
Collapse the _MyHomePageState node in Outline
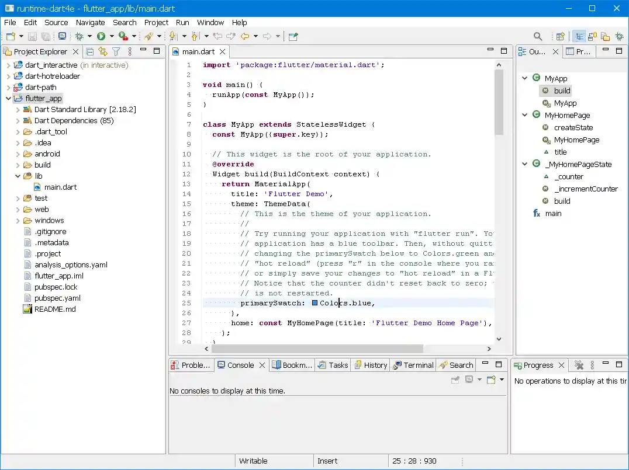click(525, 164)
